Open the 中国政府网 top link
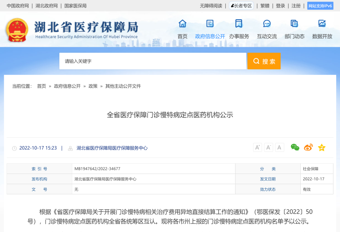Screen dimensions: 340x232 click(18, 6)
